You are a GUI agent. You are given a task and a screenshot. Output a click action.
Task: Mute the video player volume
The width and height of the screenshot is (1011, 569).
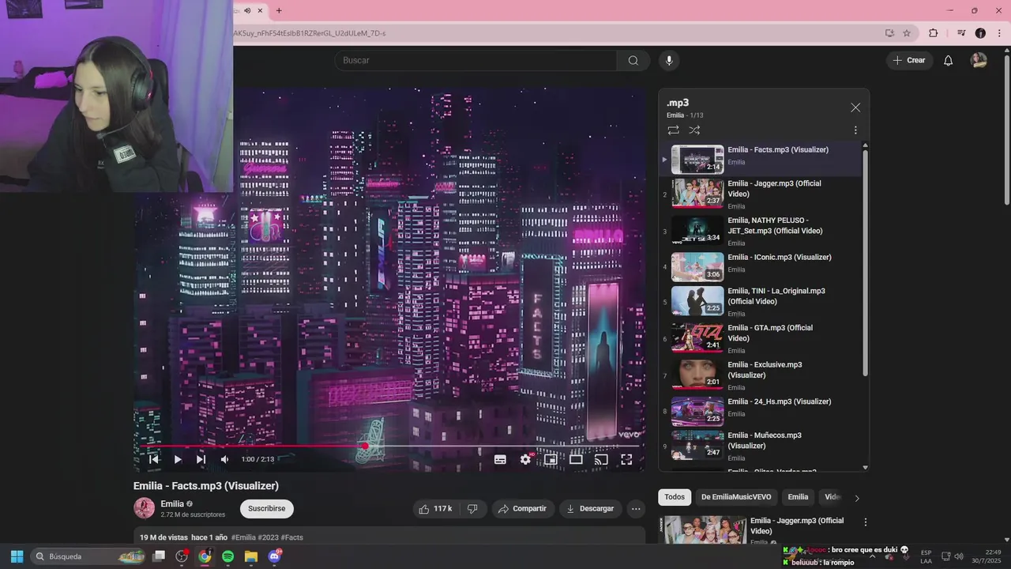tap(224, 459)
